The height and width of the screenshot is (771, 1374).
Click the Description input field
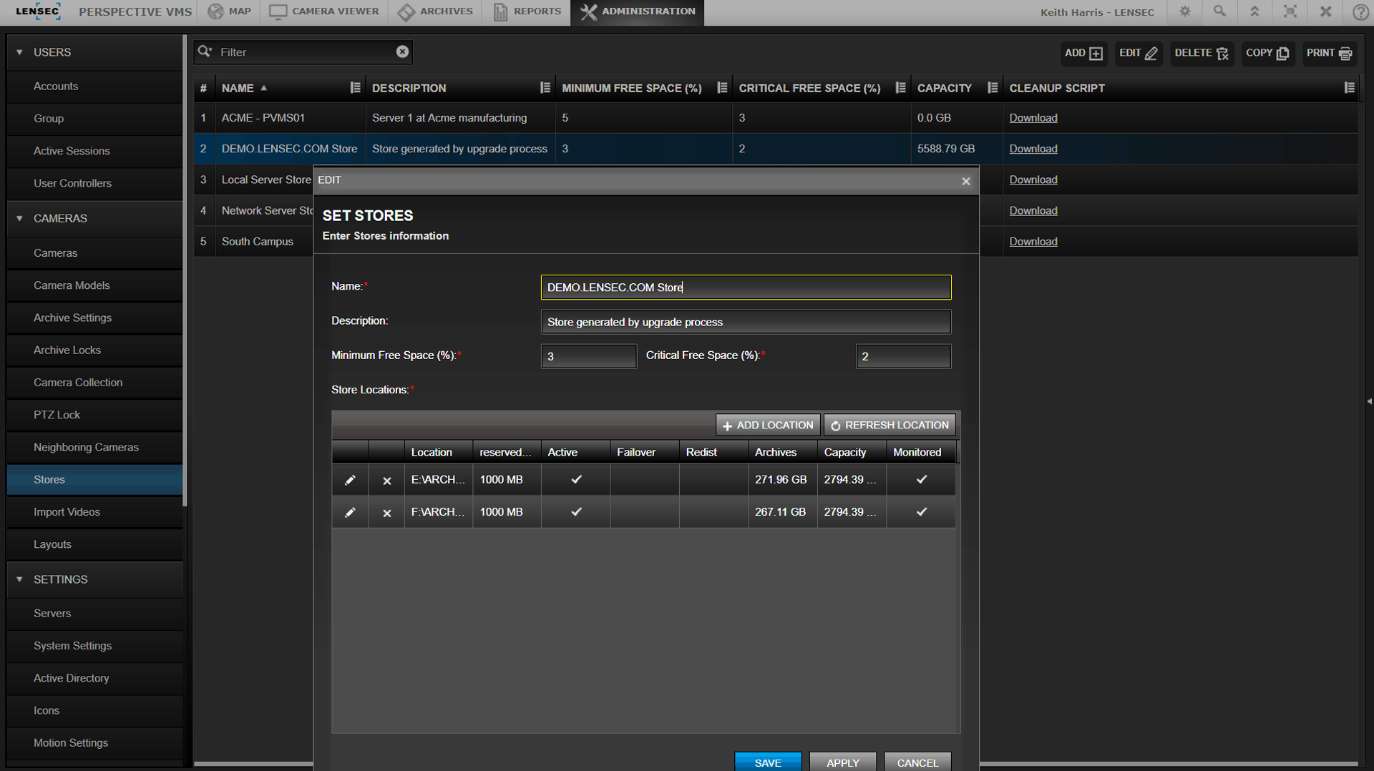click(x=746, y=322)
